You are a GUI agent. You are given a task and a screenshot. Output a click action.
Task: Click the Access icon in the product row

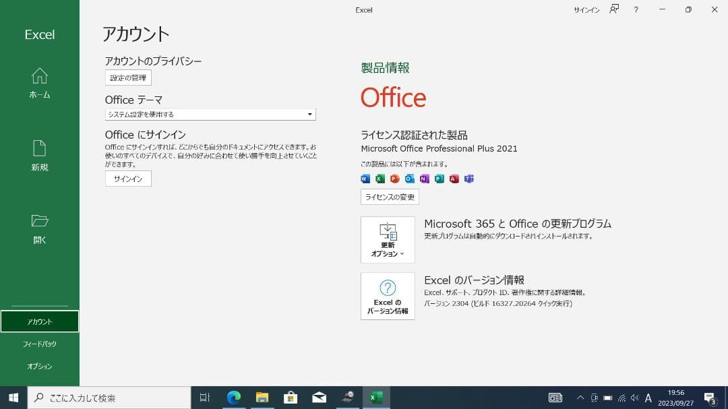(x=453, y=179)
